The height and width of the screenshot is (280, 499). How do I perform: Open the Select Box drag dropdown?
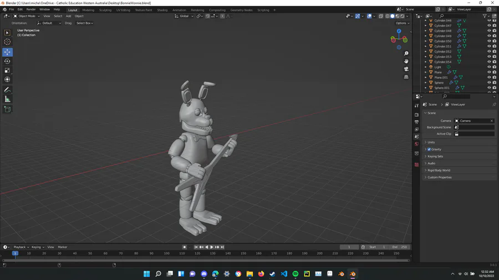pyautogui.click(x=85, y=23)
